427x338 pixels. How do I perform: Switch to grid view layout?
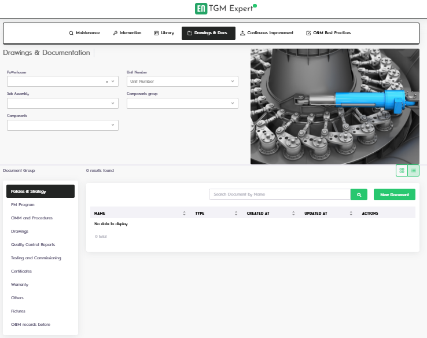[x=402, y=171]
